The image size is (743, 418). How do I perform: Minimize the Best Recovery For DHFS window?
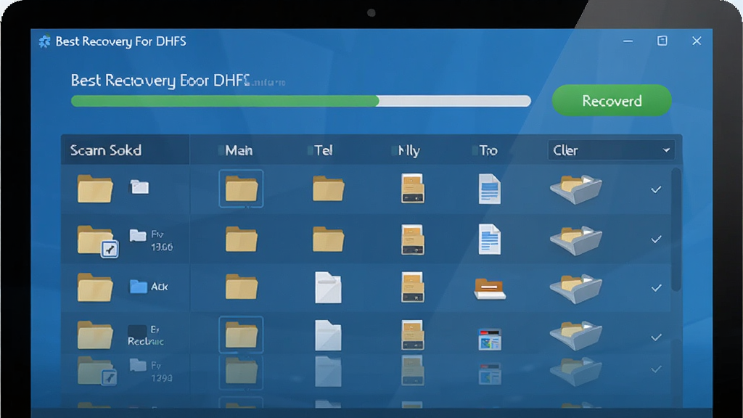(628, 41)
